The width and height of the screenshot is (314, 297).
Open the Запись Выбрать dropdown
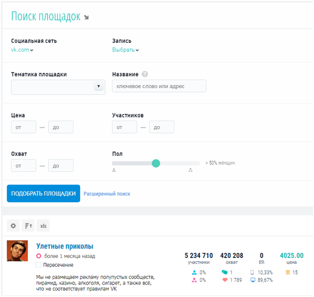click(125, 49)
